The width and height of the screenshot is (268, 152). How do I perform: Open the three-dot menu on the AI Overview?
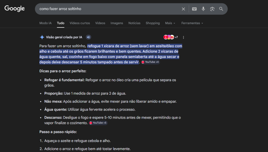[x=183, y=37]
